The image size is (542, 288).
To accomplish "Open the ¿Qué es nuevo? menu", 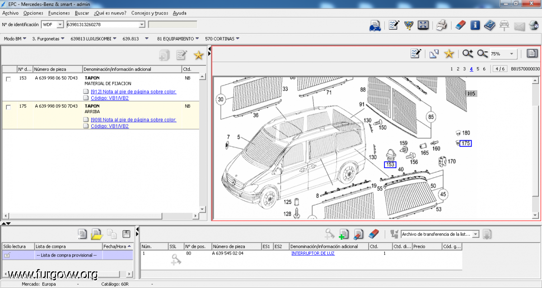I will coord(110,13).
